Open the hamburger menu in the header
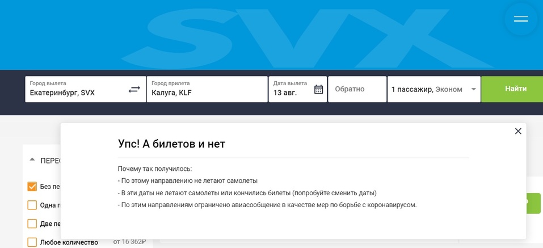Image resolution: width=543 pixels, height=248 pixels. click(521, 19)
